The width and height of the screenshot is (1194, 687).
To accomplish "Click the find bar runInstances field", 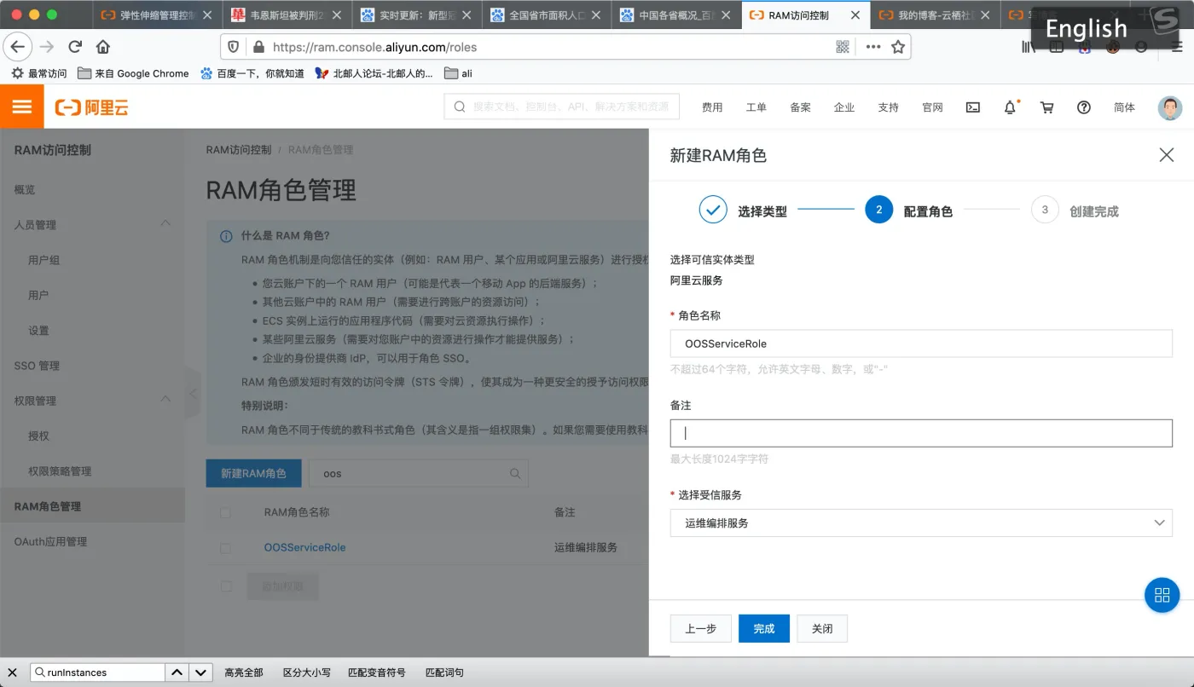I will [x=97, y=673].
